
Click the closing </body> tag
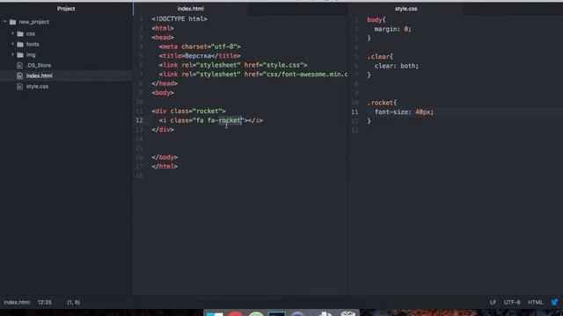(x=165, y=157)
